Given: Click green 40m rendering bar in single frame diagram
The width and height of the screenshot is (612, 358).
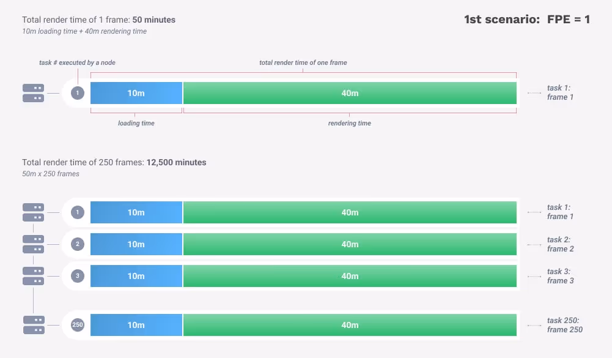Looking at the screenshot, I should [x=350, y=93].
